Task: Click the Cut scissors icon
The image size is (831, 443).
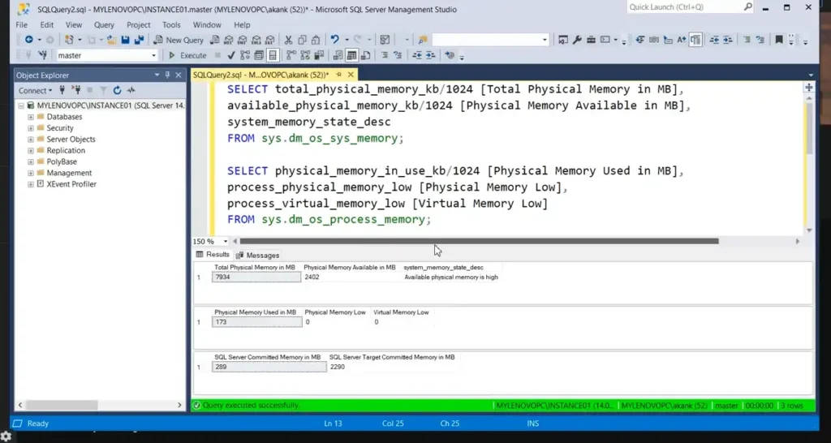Action: [288, 40]
